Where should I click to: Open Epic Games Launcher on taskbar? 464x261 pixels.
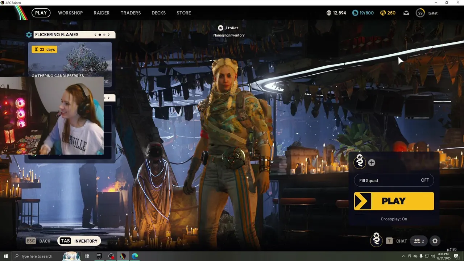click(x=99, y=256)
